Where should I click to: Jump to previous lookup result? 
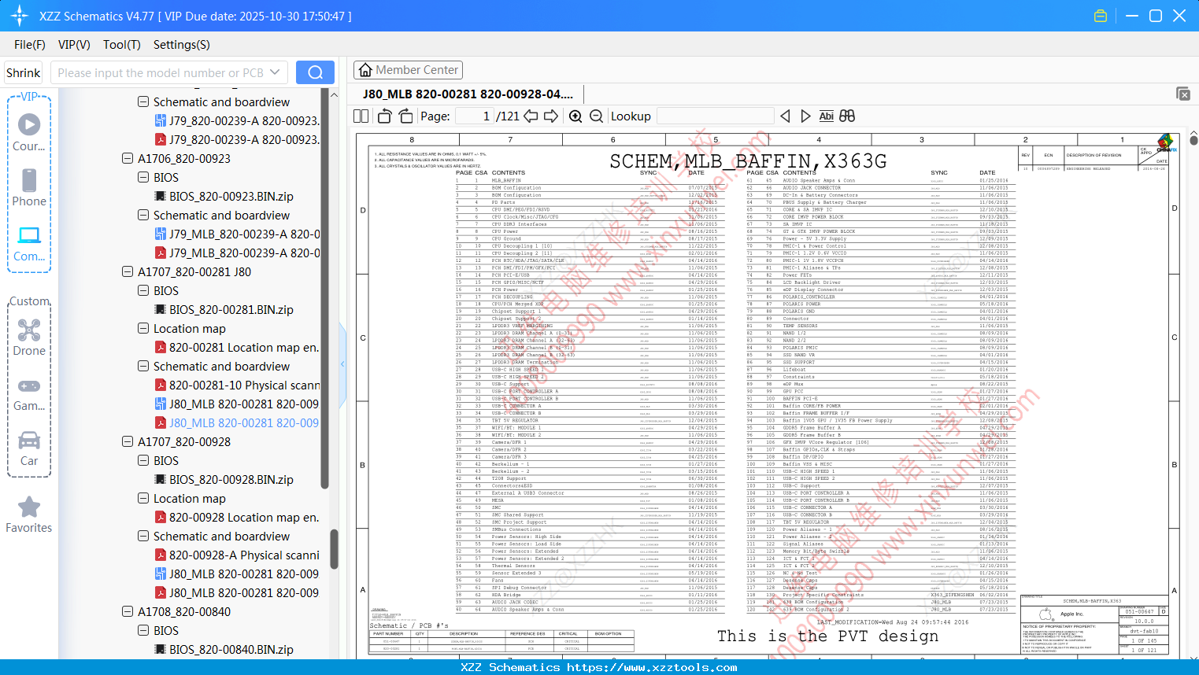pyautogui.click(x=785, y=116)
